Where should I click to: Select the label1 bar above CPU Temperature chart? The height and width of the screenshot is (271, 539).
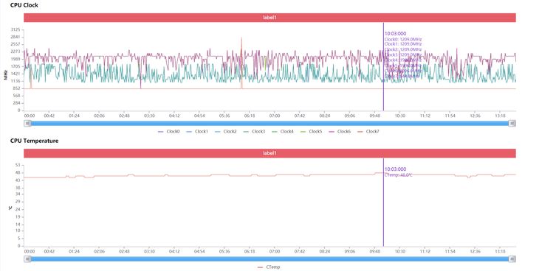(269, 153)
